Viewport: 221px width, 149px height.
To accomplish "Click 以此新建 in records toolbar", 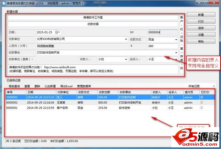I will (50, 86).
